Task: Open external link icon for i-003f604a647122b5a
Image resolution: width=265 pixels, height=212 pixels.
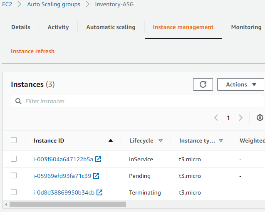Action: [x=98, y=159]
